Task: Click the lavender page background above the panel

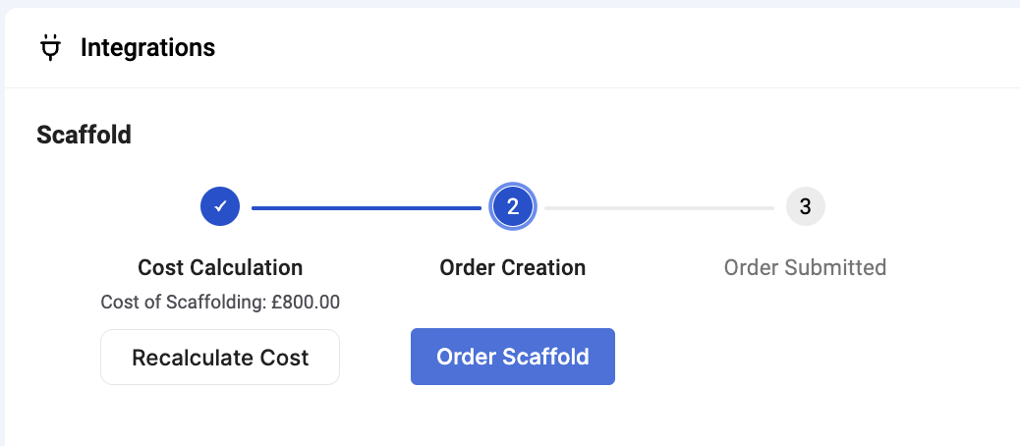Action: coord(510,3)
